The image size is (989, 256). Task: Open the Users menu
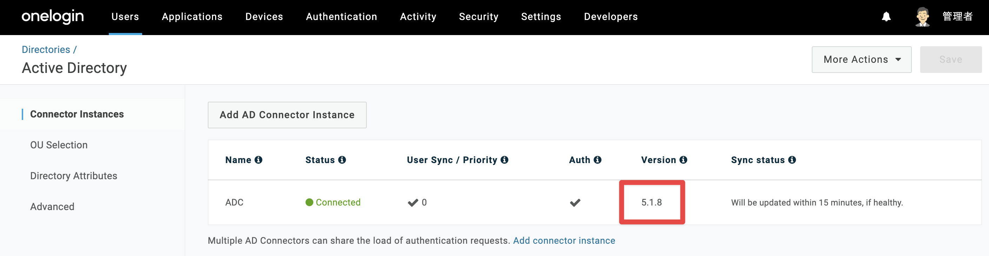pyautogui.click(x=125, y=16)
